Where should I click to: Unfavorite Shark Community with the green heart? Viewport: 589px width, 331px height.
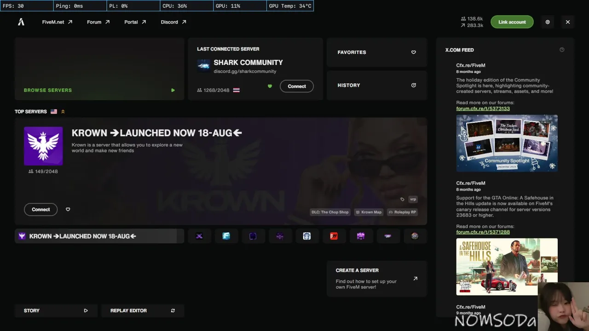270,86
